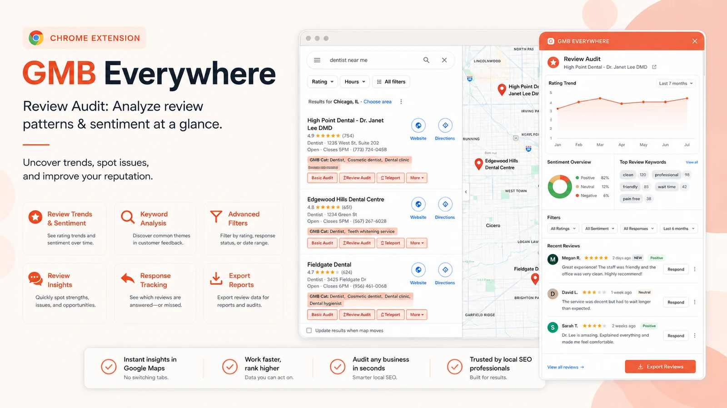This screenshot has width=727, height=408.
Task: Respond to Megan R.'s review
Action: pos(676,269)
